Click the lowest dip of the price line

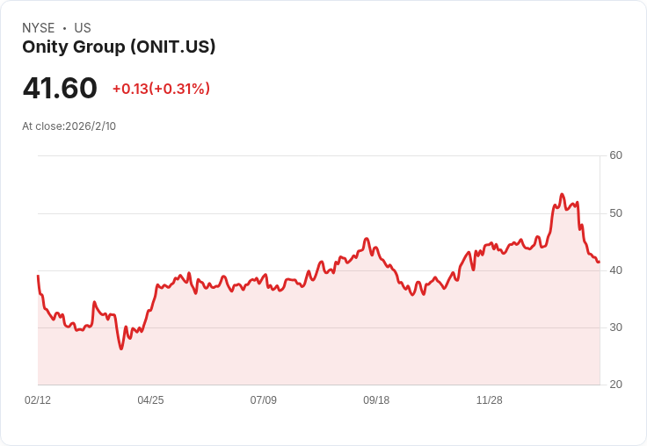click(121, 349)
